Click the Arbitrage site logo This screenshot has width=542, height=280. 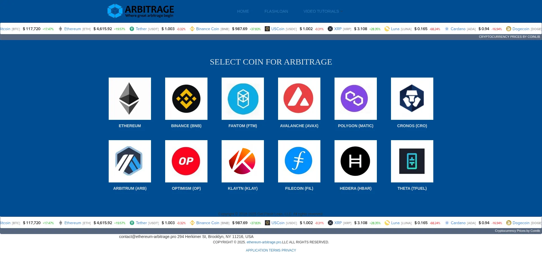tap(141, 11)
